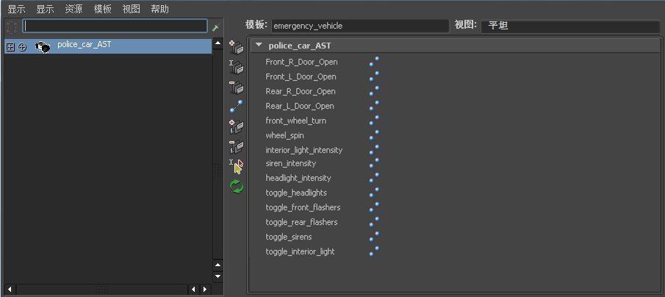Screen dimensions: 665x297
Task: Click the green refresh arrows icon
Action: pyautogui.click(x=236, y=186)
